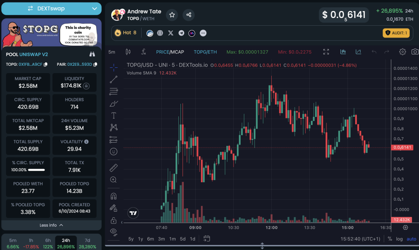Select the forecast position tool

(x=114, y=140)
